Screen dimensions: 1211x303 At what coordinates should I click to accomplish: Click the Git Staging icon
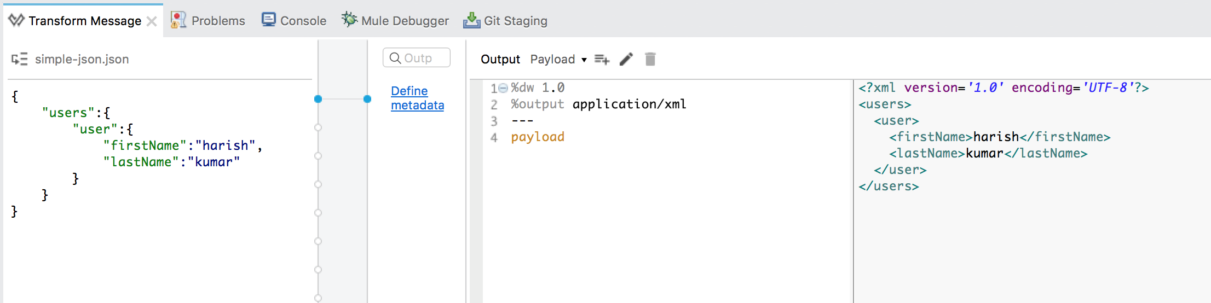(x=471, y=20)
